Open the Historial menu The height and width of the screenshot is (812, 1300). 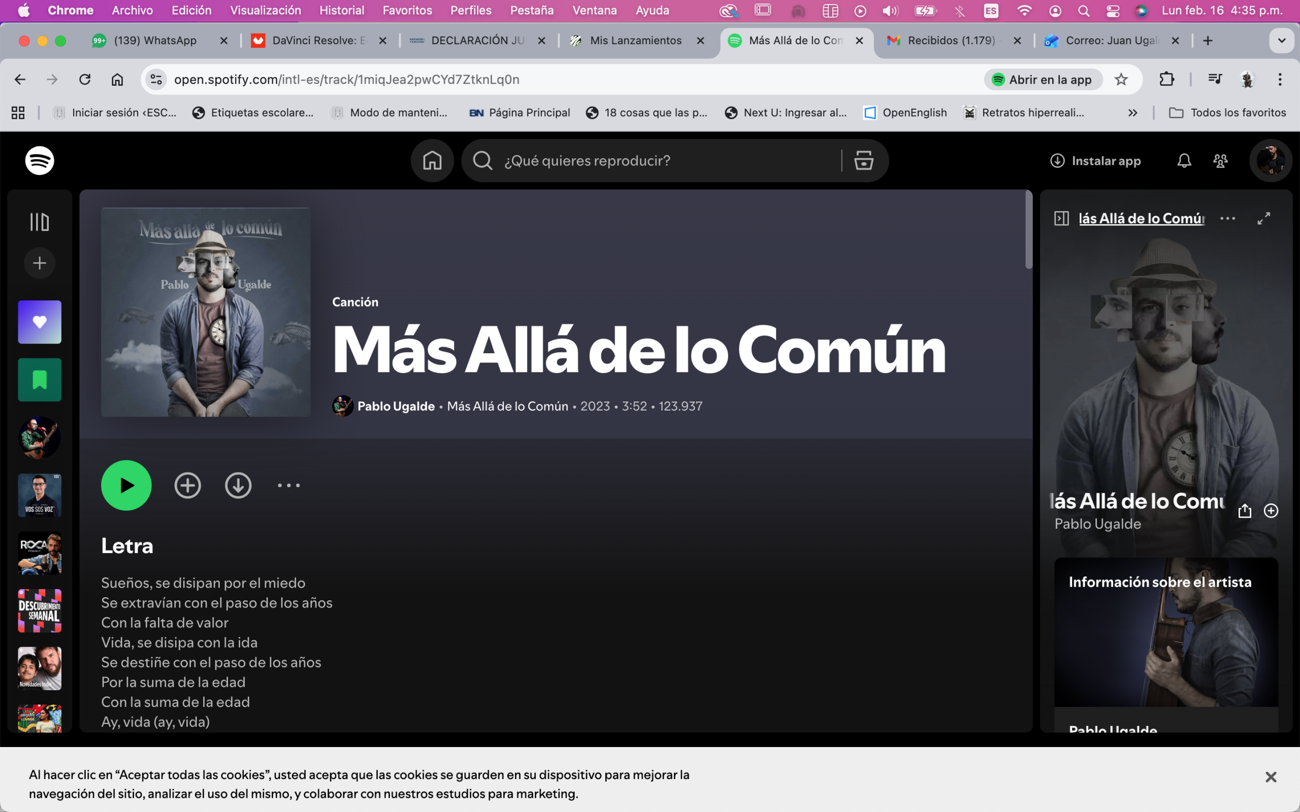[342, 10]
